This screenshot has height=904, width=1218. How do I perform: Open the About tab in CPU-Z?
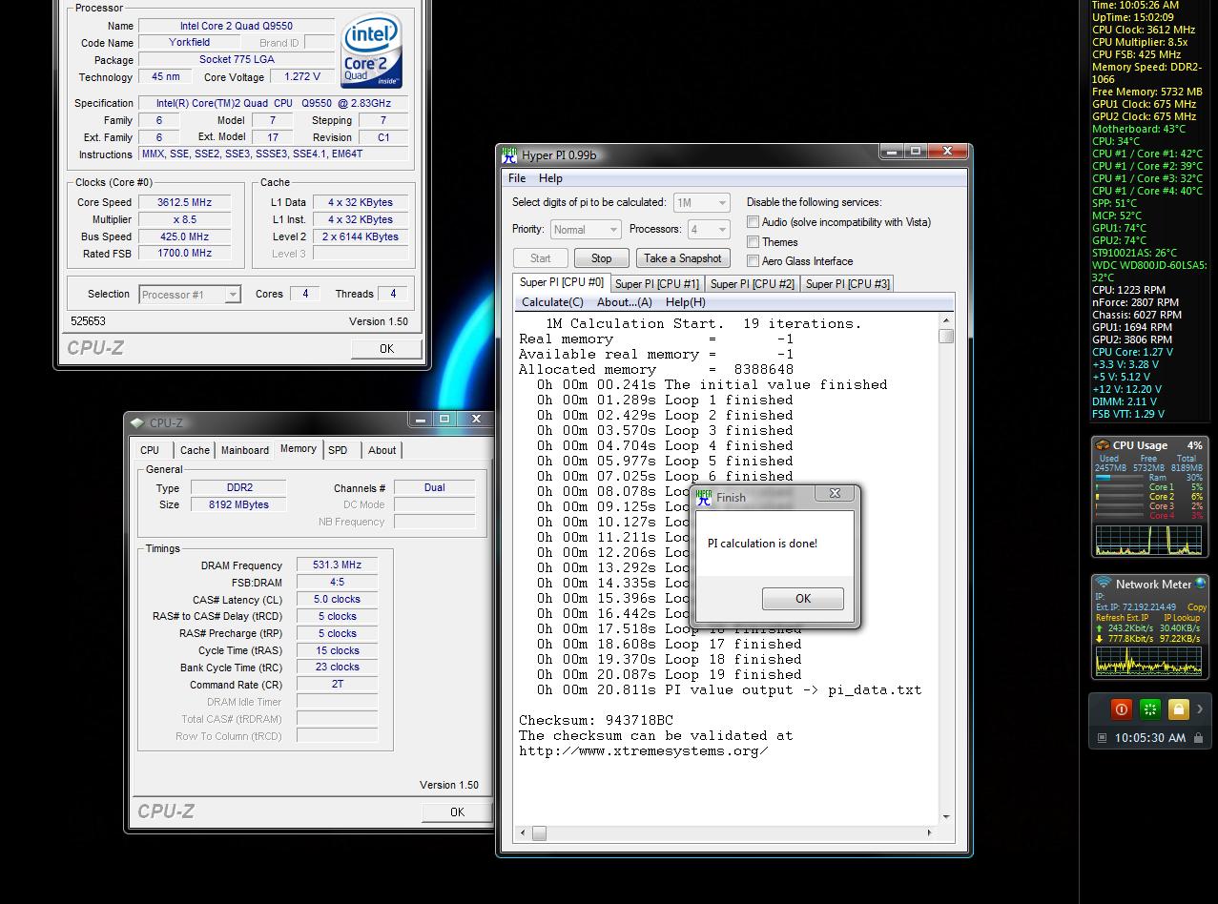click(x=382, y=450)
